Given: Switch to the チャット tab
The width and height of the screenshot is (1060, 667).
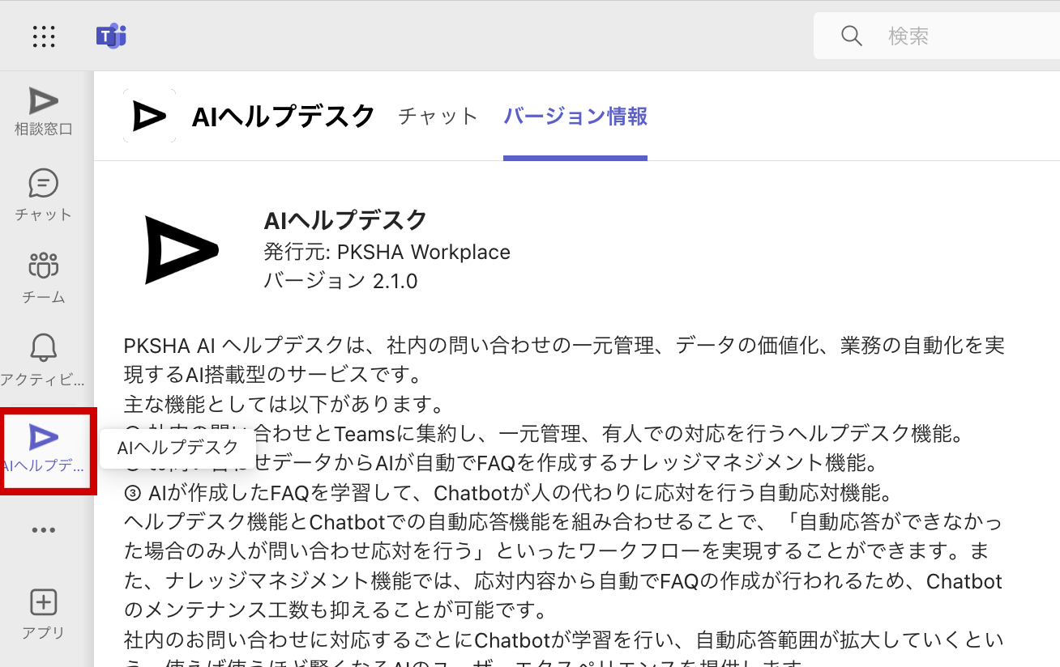Looking at the screenshot, I should tap(438, 117).
